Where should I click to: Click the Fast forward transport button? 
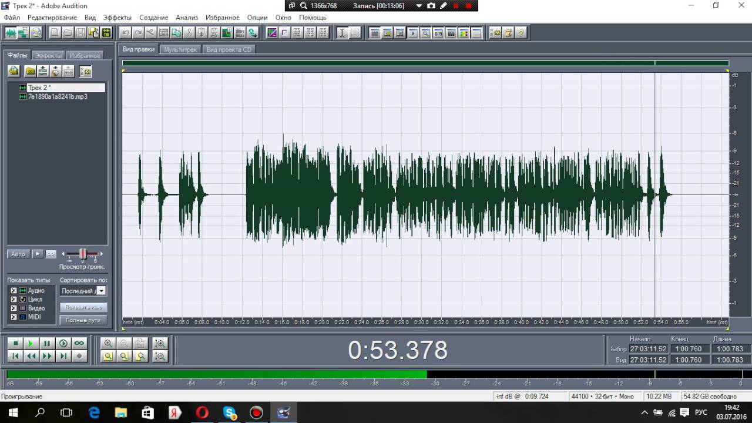point(47,356)
